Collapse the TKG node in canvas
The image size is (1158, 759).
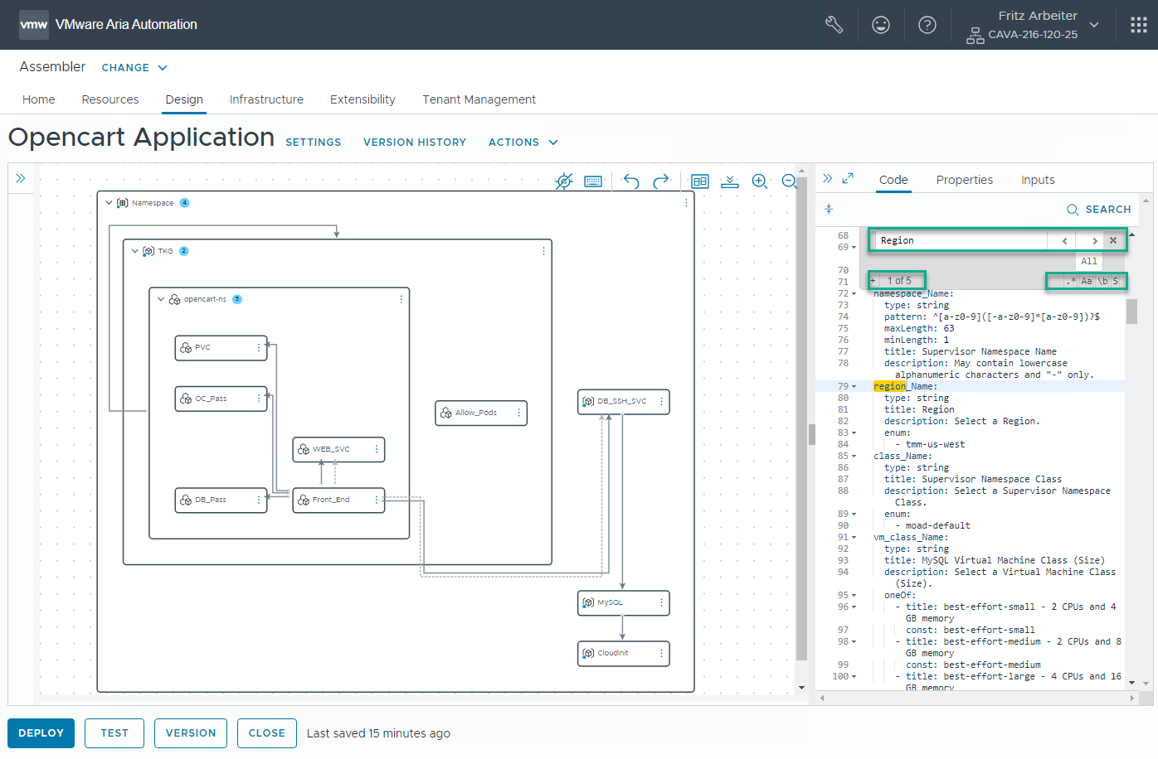point(135,251)
